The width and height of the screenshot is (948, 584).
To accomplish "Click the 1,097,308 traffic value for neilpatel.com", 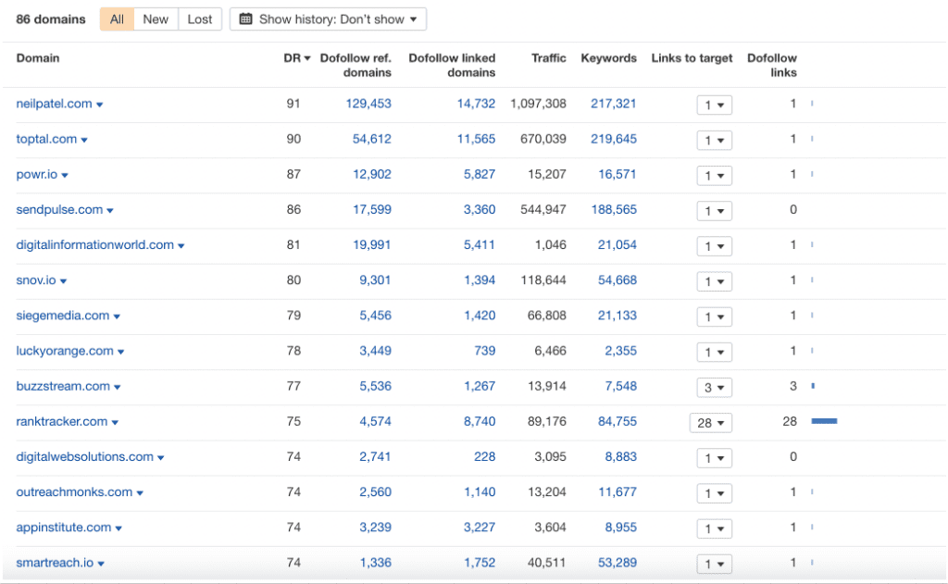I will 538,104.
